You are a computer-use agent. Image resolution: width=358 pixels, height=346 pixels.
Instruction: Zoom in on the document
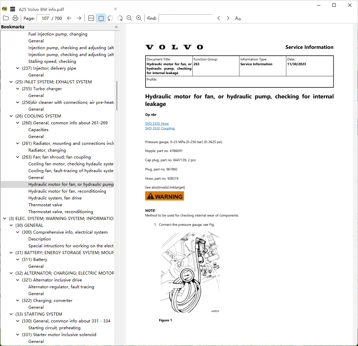[139, 18]
